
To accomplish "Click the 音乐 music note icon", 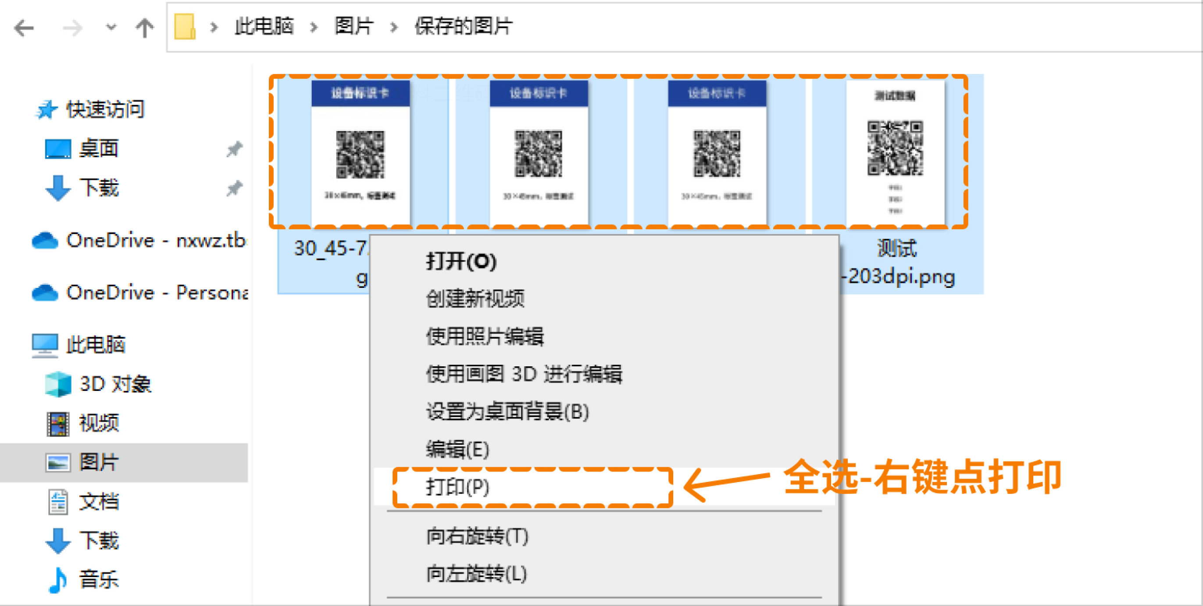I will [x=58, y=580].
